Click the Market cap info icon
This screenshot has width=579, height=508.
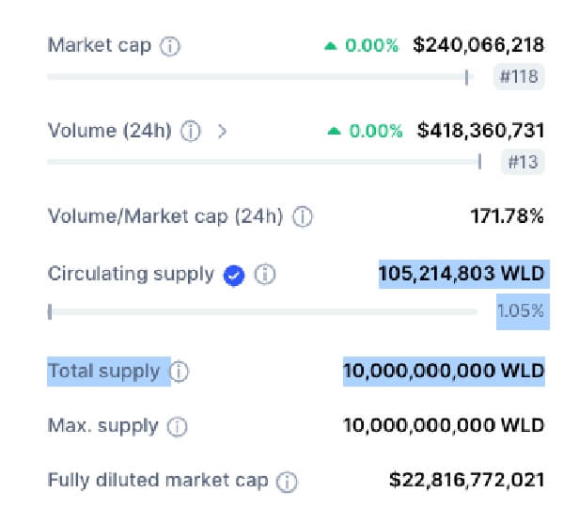170,46
